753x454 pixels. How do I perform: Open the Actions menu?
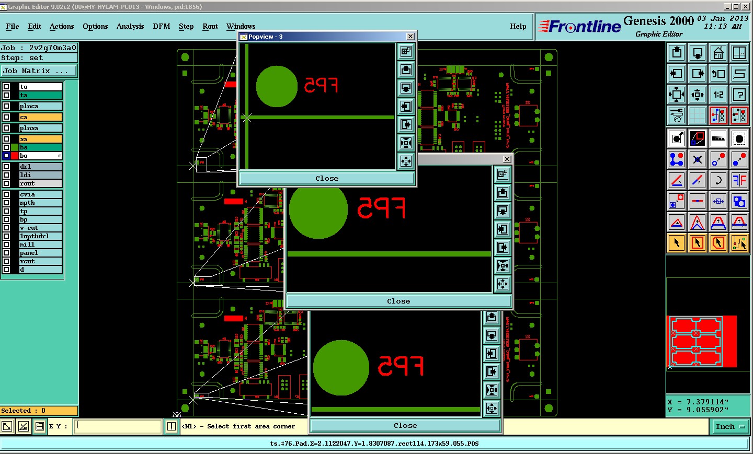pos(62,26)
